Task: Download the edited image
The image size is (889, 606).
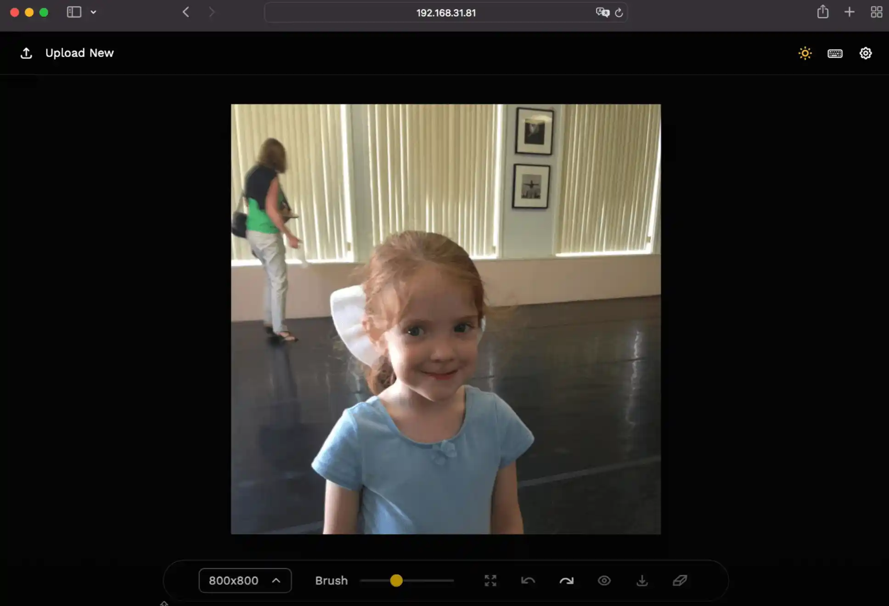Action: (x=642, y=580)
